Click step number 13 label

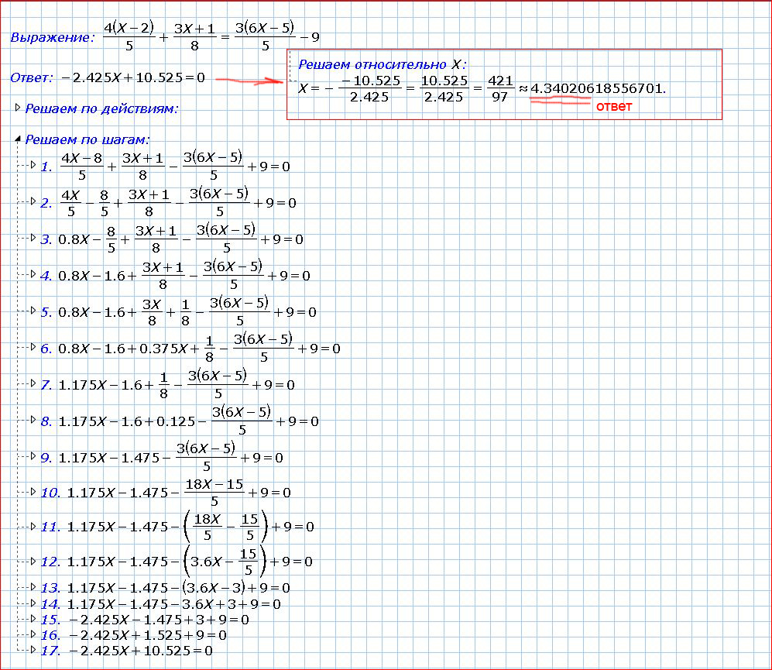point(50,588)
